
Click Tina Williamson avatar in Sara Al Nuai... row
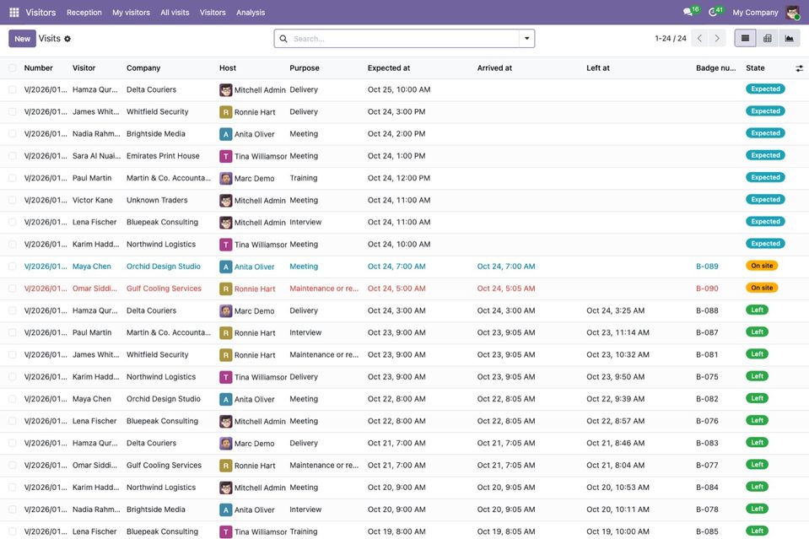click(225, 156)
